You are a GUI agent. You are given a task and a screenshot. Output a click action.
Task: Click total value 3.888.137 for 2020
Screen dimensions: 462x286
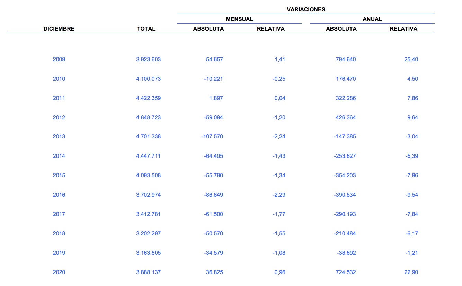pos(148,272)
